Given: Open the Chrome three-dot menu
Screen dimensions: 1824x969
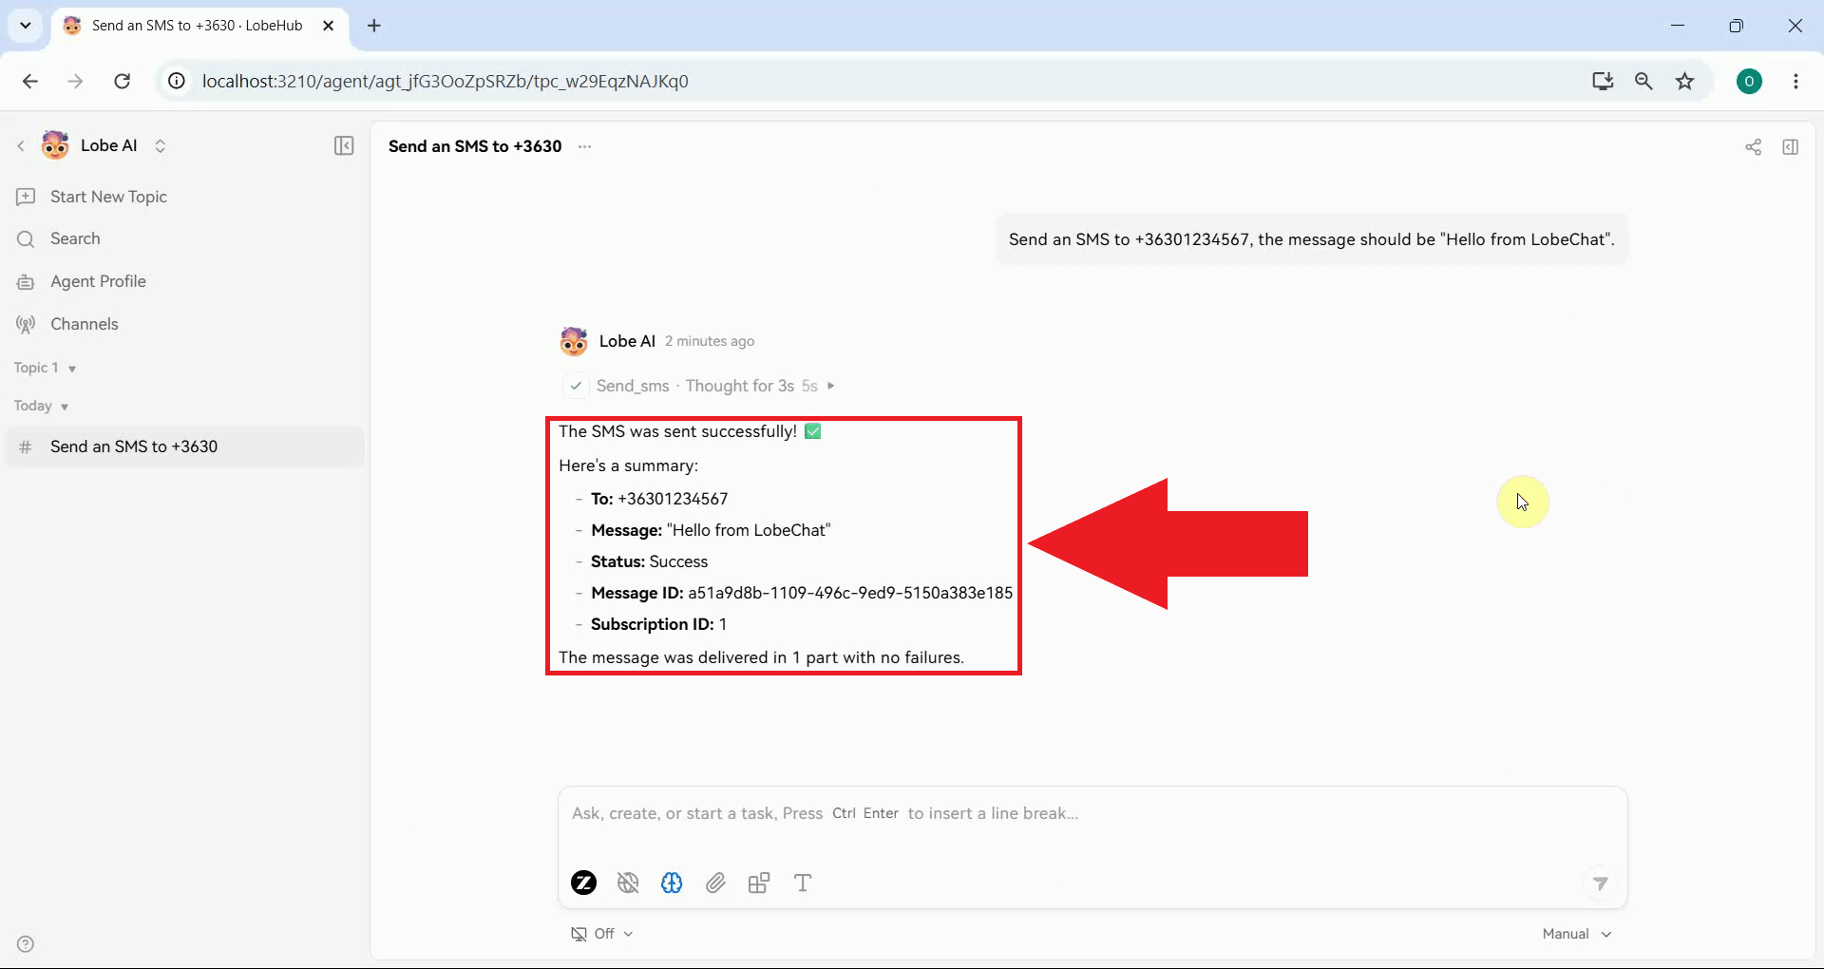Looking at the screenshot, I should point(1795,81).
